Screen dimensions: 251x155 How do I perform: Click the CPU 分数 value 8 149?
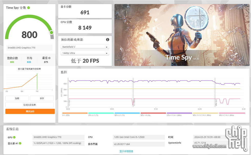(85, 28)
